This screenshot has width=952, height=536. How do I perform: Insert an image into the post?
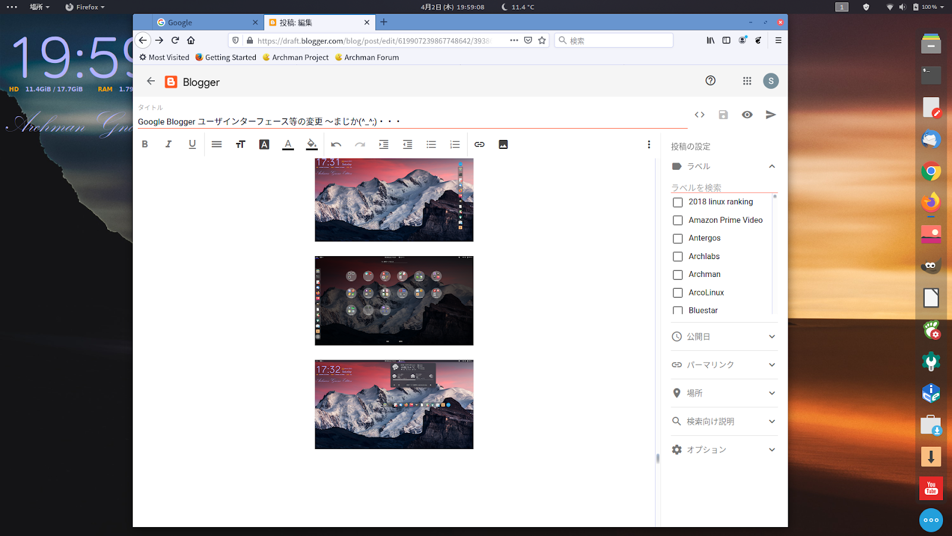tap(503, 144)
